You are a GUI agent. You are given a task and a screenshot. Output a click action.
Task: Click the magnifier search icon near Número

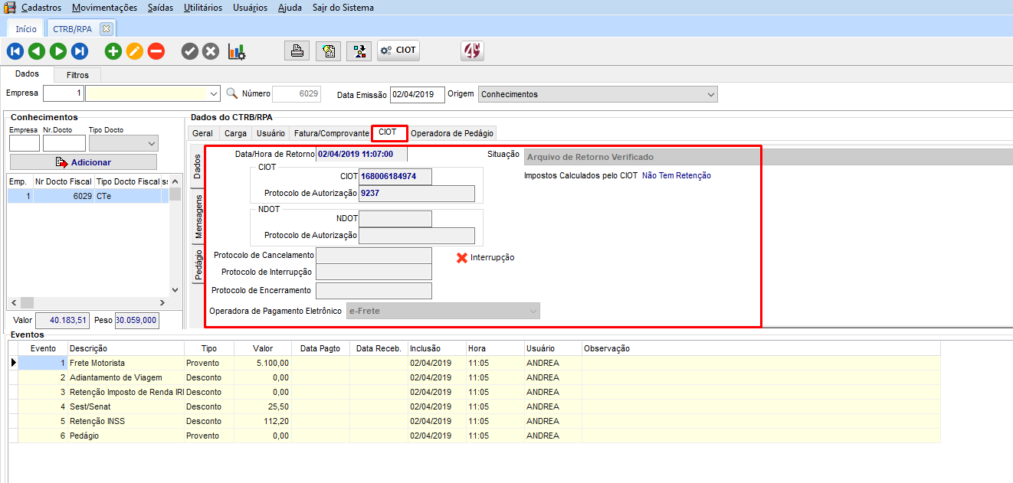coord(232,93)
